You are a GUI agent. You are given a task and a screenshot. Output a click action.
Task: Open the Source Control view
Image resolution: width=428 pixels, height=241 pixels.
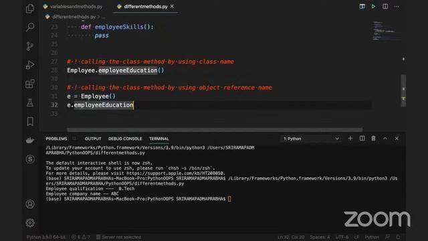[x=29, y=46]
